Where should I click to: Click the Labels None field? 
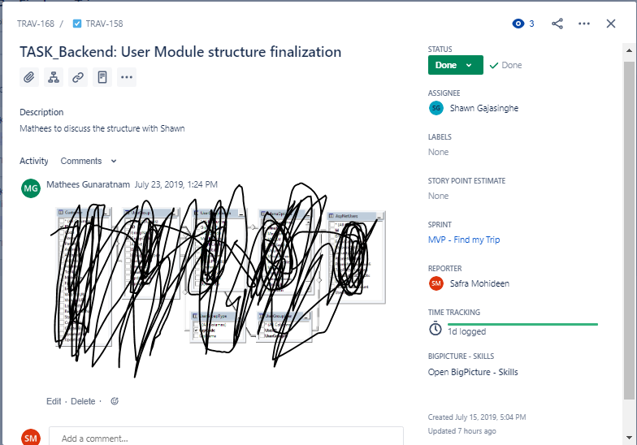[x=439, y=152]
